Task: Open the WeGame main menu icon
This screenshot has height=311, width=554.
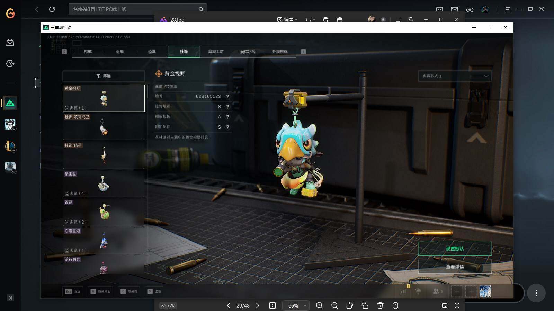Action: click(x=508, y=9)
